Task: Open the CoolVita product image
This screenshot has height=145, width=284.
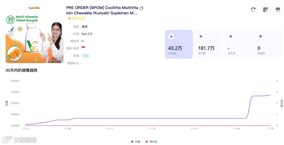Action: pyautogui.click(x=35, y=34)
